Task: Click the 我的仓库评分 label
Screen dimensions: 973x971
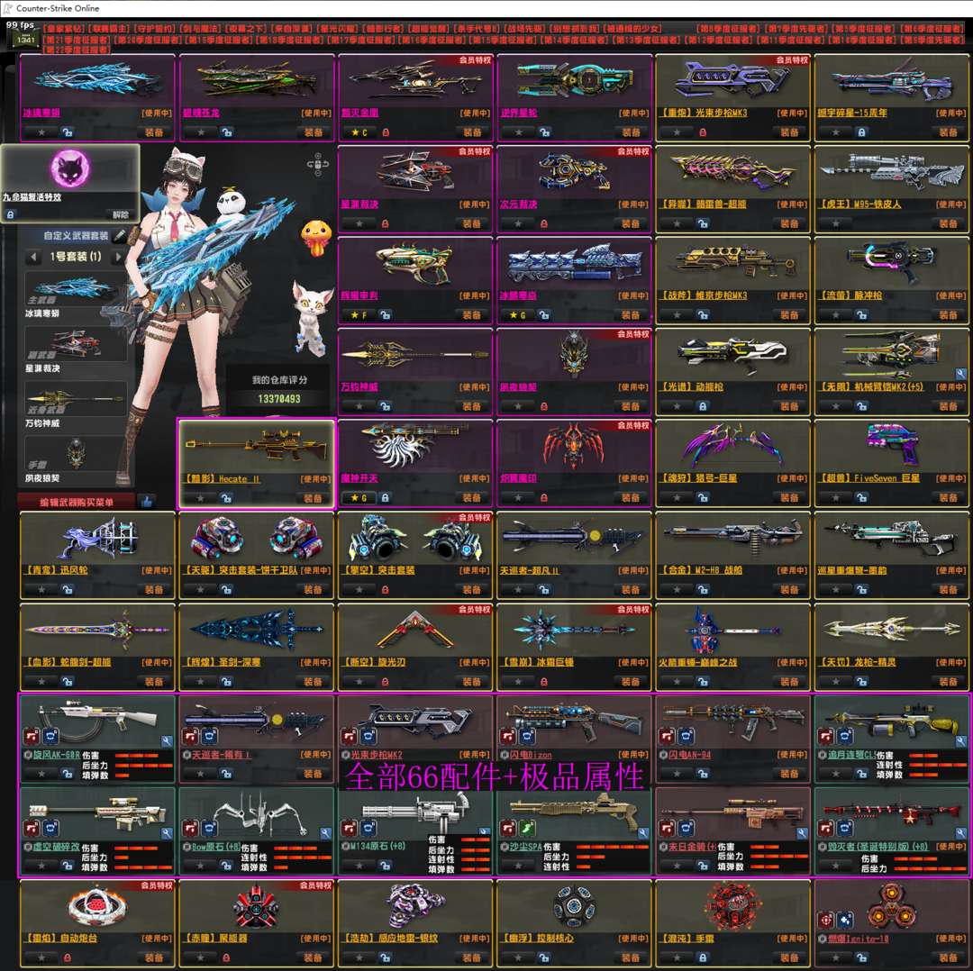Action: click(x=279, y=380)
